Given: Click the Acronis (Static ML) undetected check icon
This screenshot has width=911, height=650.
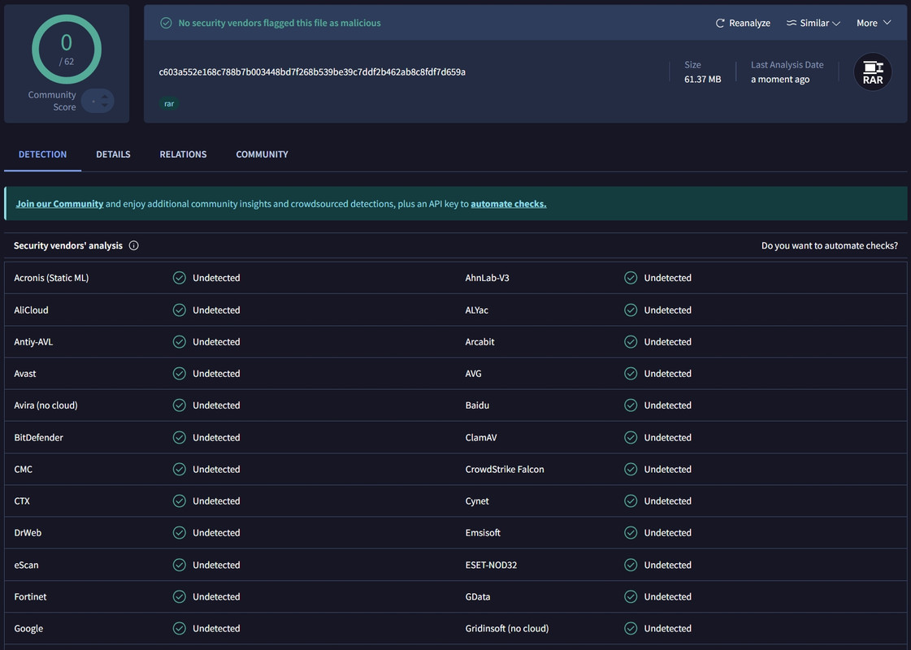Looking at the screenshot, I should coord(180,278).
